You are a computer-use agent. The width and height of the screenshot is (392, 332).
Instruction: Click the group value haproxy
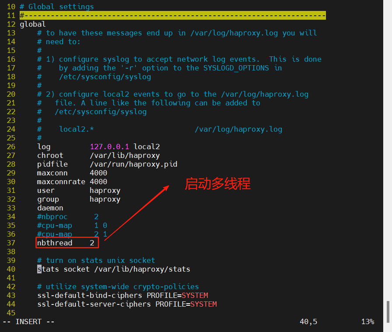point(105,199)
